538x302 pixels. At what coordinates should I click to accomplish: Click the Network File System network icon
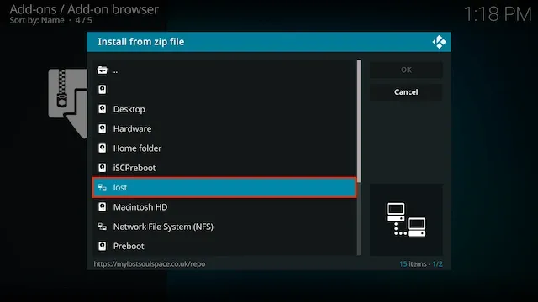coord(103,226)
